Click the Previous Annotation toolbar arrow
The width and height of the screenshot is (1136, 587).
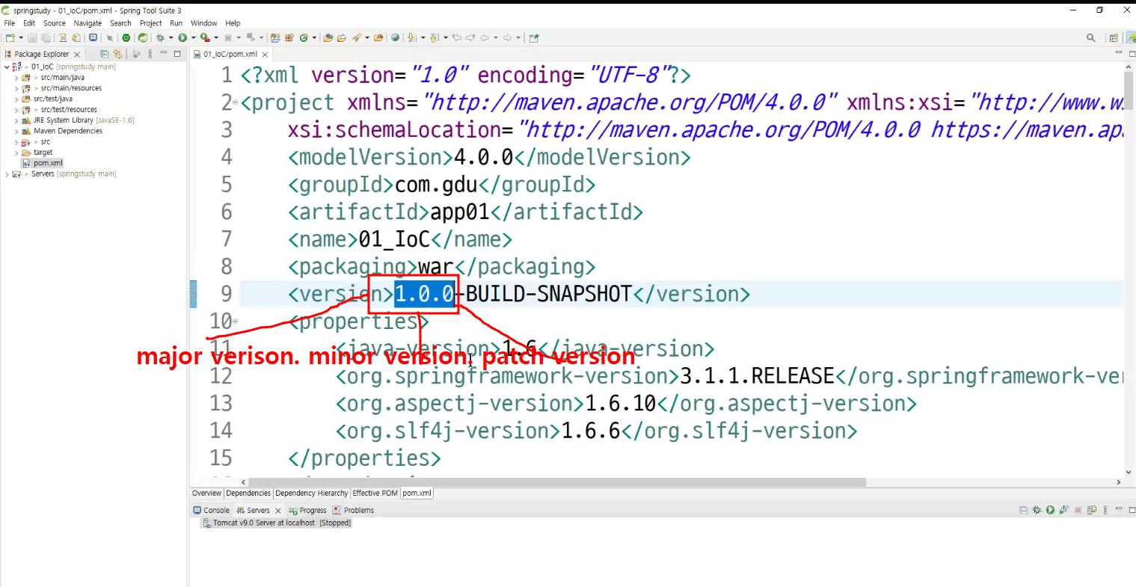click(x=434, y=37)
